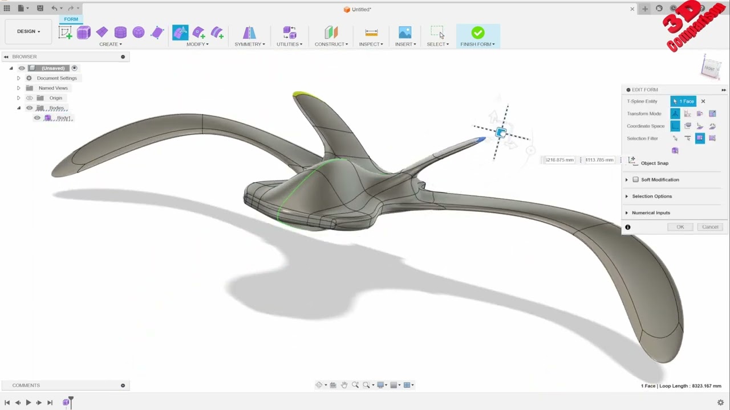Expand the Named Views node
Viewport: 730px width, 410px height.
click(18, 88)
